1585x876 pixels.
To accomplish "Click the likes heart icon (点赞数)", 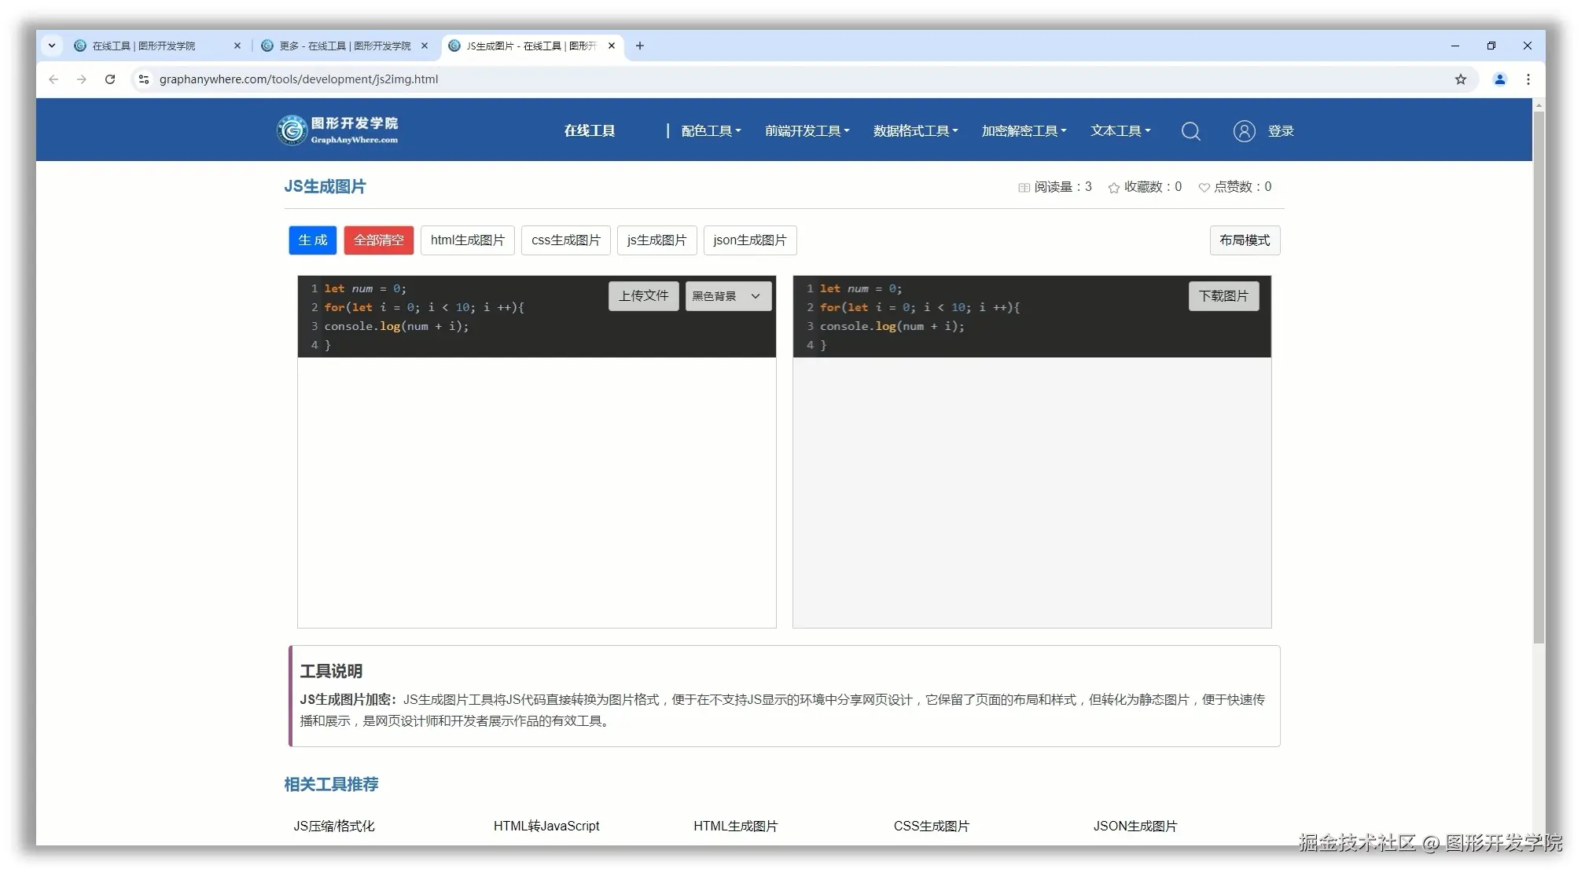I will pos(1203,188).
